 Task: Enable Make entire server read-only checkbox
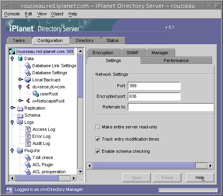pyautogui.click(x=98, y=127)
